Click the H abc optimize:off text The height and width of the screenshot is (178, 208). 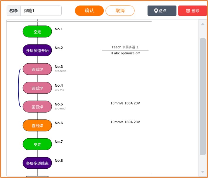point(125,53)
